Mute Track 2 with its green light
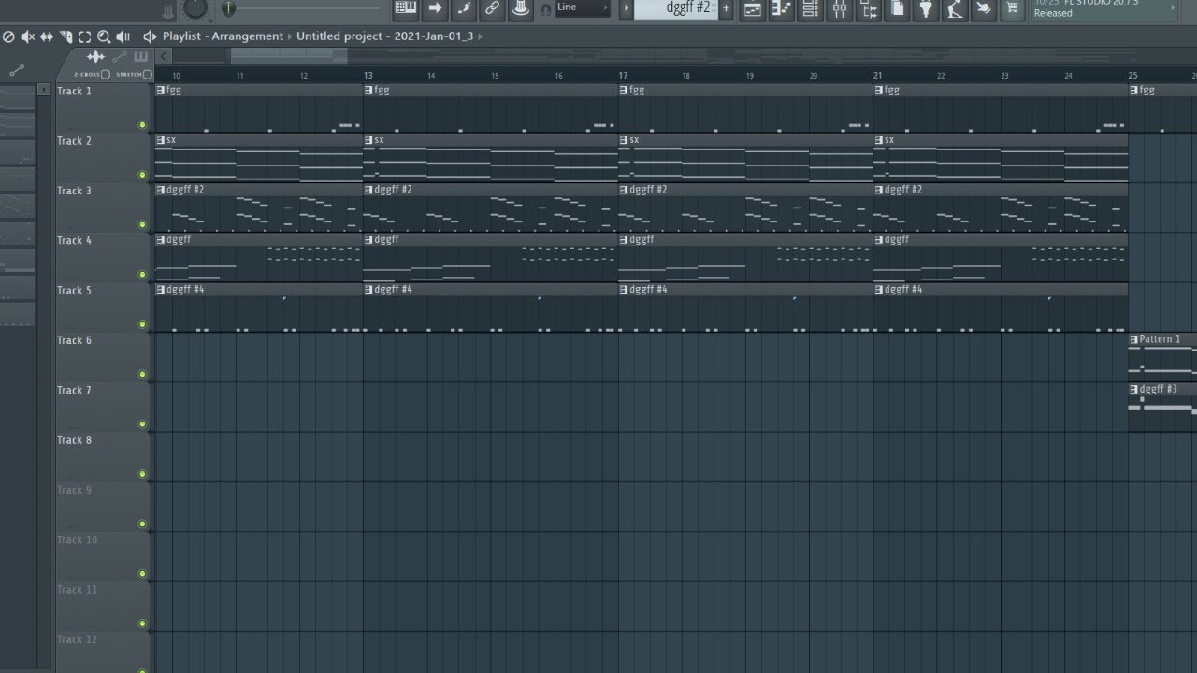Image resolution: width=1197 pixels, height=673 pixels. point(143,175)
